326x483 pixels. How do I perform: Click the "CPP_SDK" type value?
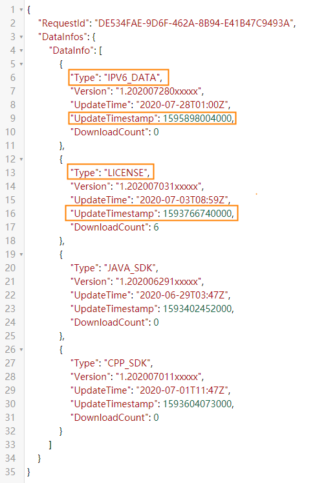127,363
